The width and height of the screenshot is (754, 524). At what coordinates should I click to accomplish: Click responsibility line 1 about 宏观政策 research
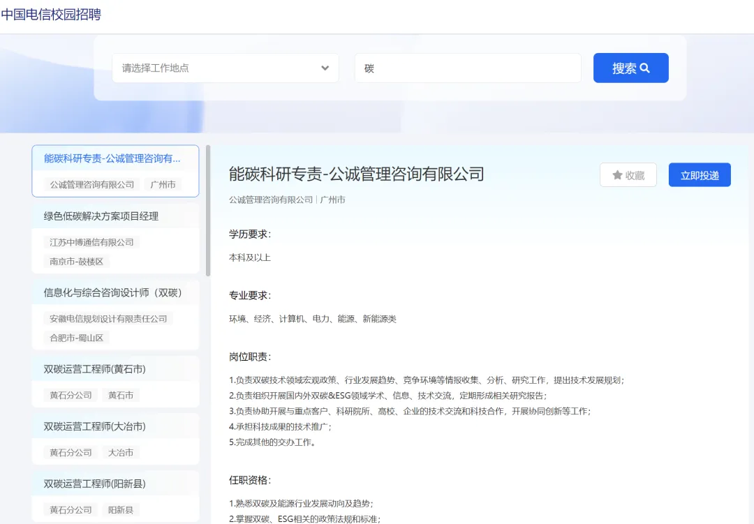click(x=427, y=380)
